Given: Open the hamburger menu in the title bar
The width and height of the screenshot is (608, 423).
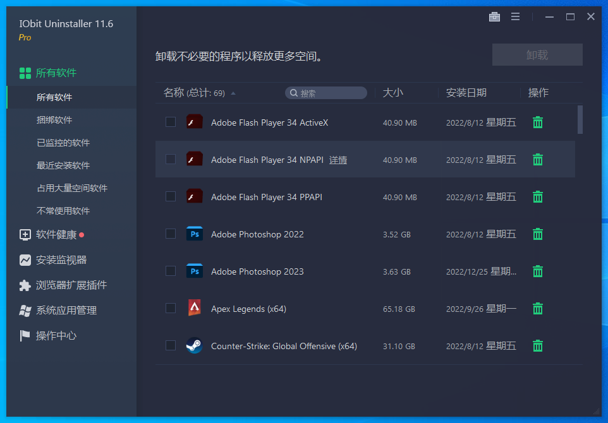Looking at the screenshot, I should coord(515,17).
